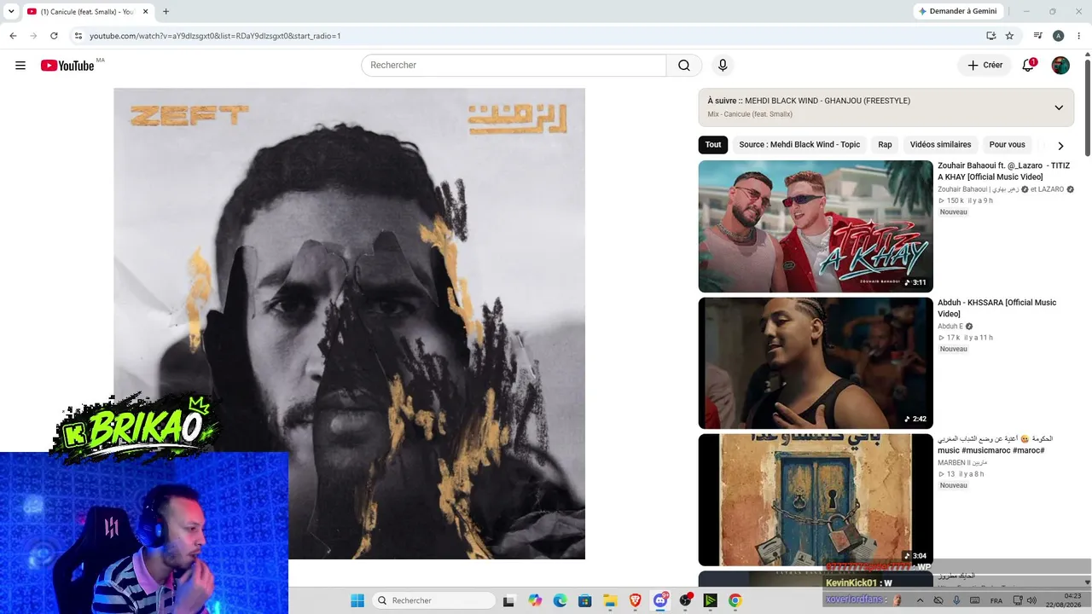This screenshot has height=614, width=1092.
Task: Click the Canicule album art video player
Action: [x=350, y=324]
